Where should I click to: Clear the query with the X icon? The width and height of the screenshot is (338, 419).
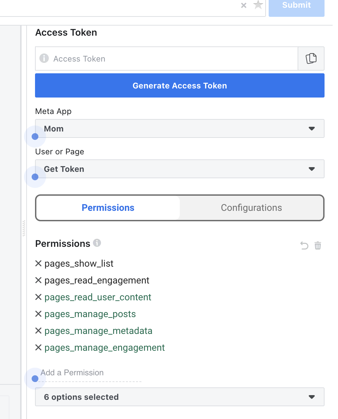(244, 5)
